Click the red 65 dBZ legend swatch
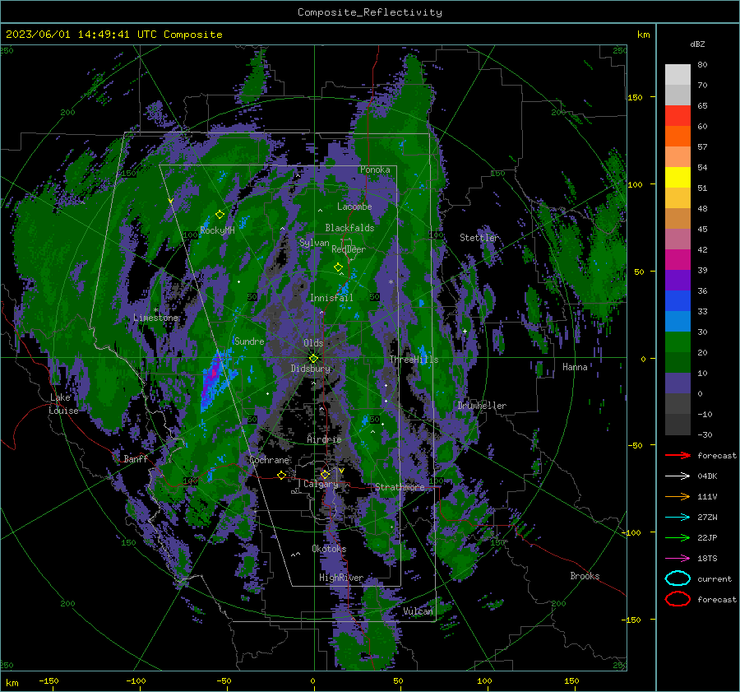740x692 pixels. tap(678, 116)
